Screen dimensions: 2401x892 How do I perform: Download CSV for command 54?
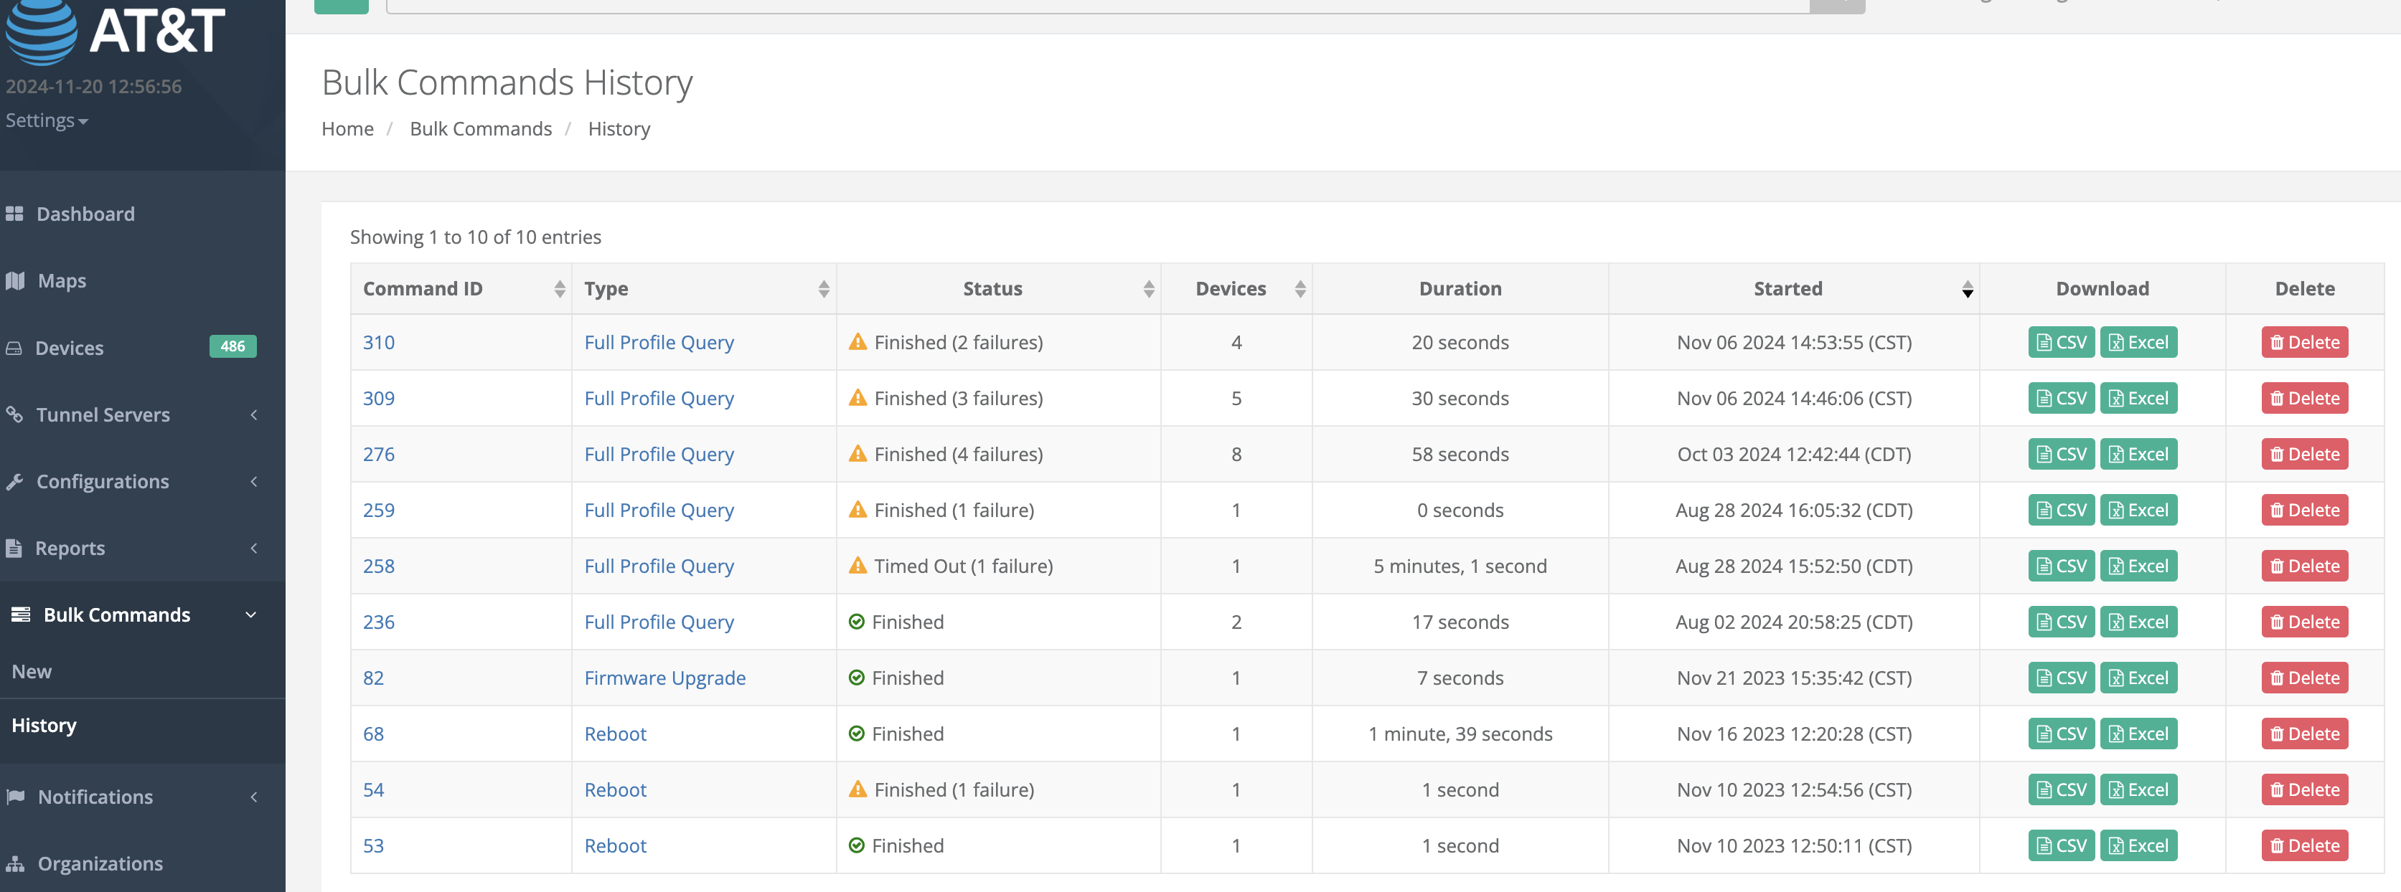(x=2061, y=790)
